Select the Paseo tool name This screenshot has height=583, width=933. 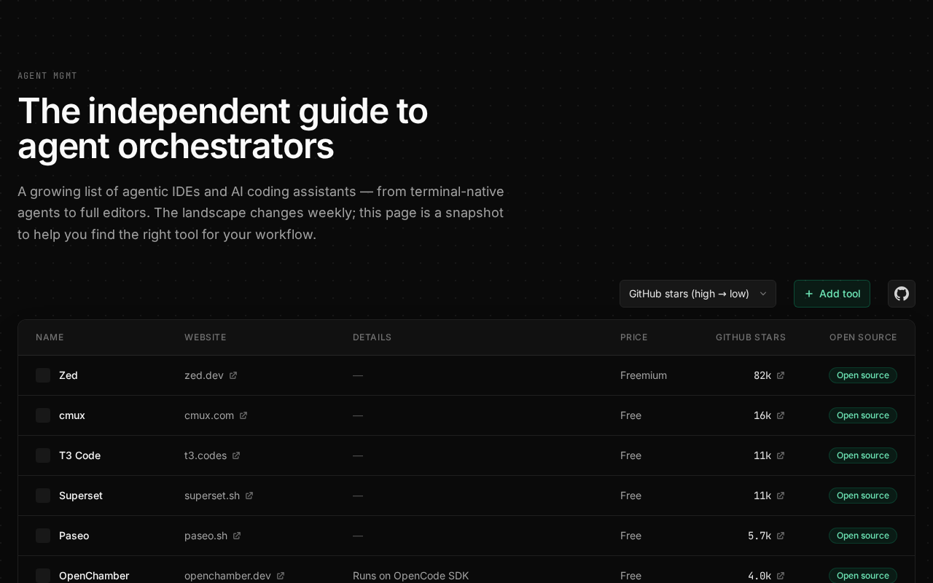74,536
